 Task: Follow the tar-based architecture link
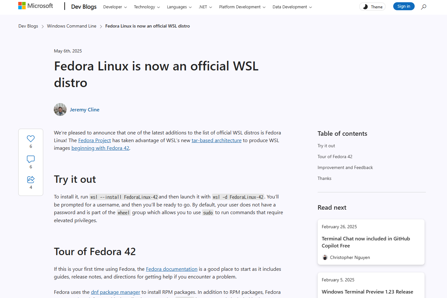point(216,141)
